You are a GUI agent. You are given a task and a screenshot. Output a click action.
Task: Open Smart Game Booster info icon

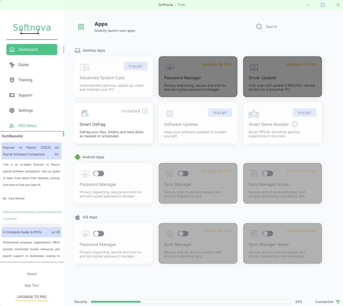(294, 124)
